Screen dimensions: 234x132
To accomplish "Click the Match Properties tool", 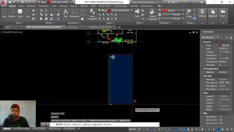I will (x=152, y=14).
